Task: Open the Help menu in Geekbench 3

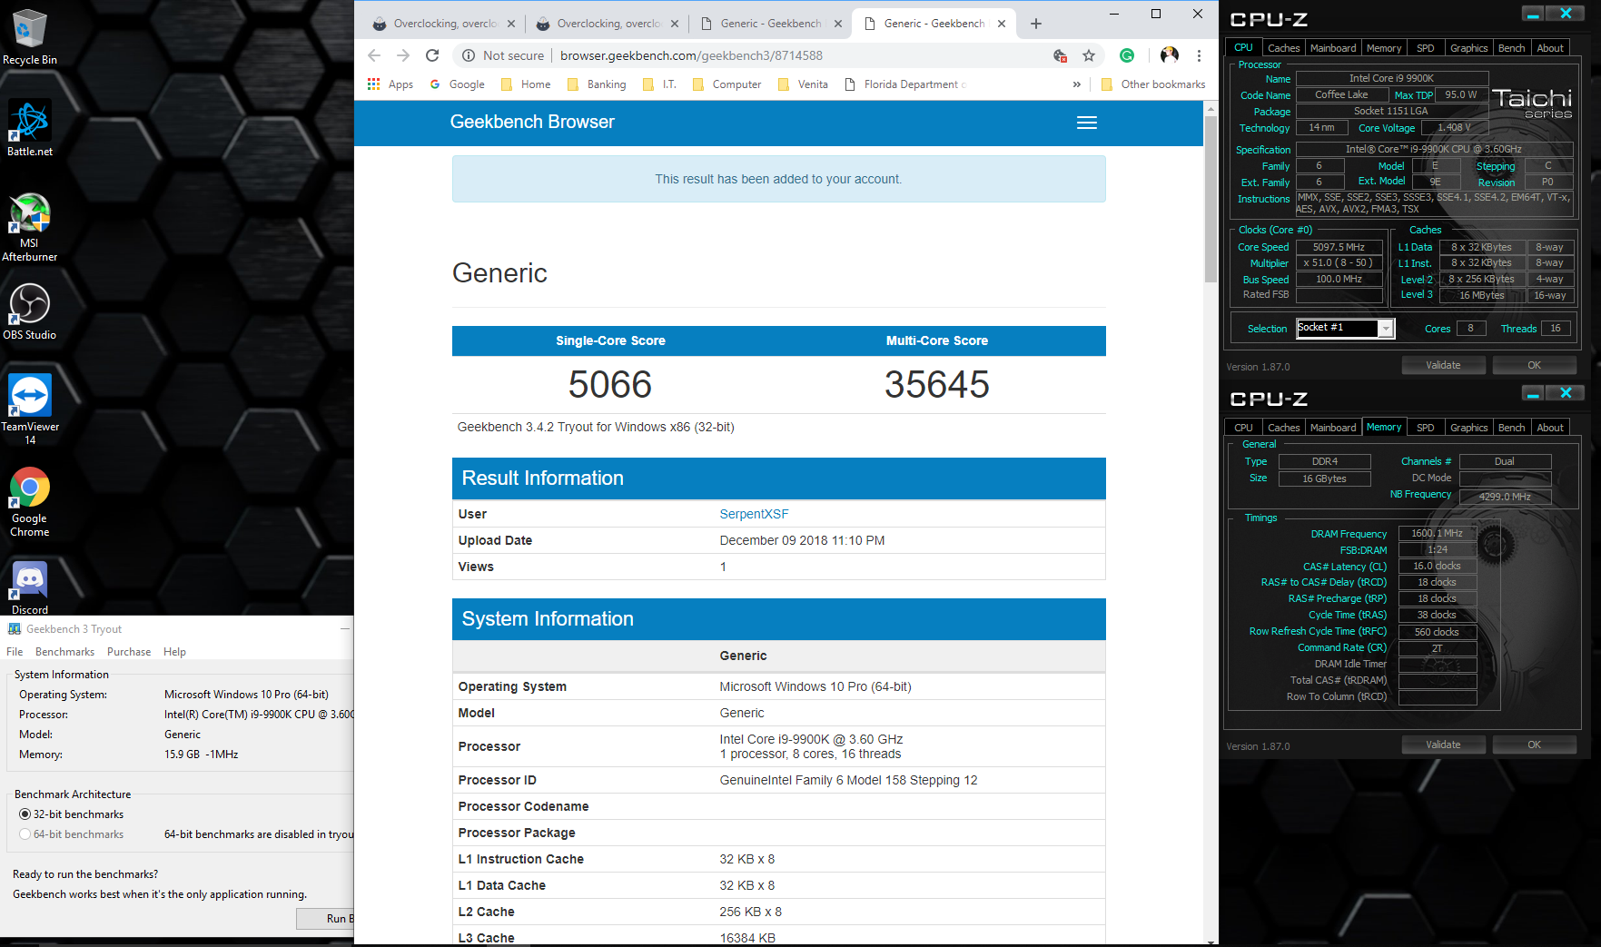Action: point(174,652)
